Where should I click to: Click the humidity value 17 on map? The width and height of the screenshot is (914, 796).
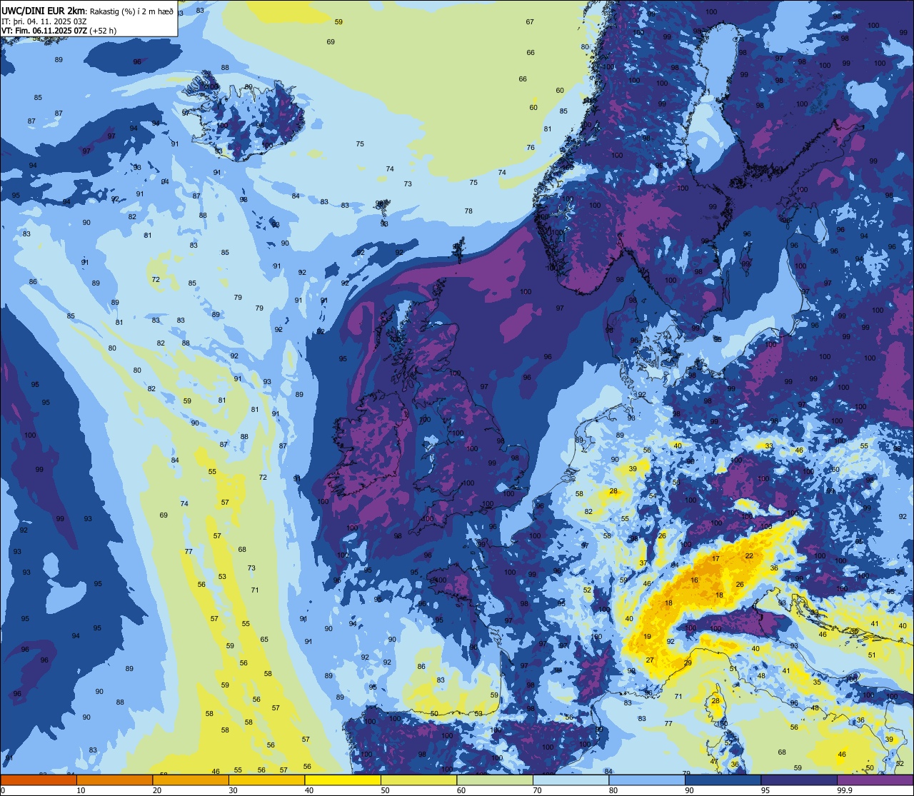pos(715,559)
